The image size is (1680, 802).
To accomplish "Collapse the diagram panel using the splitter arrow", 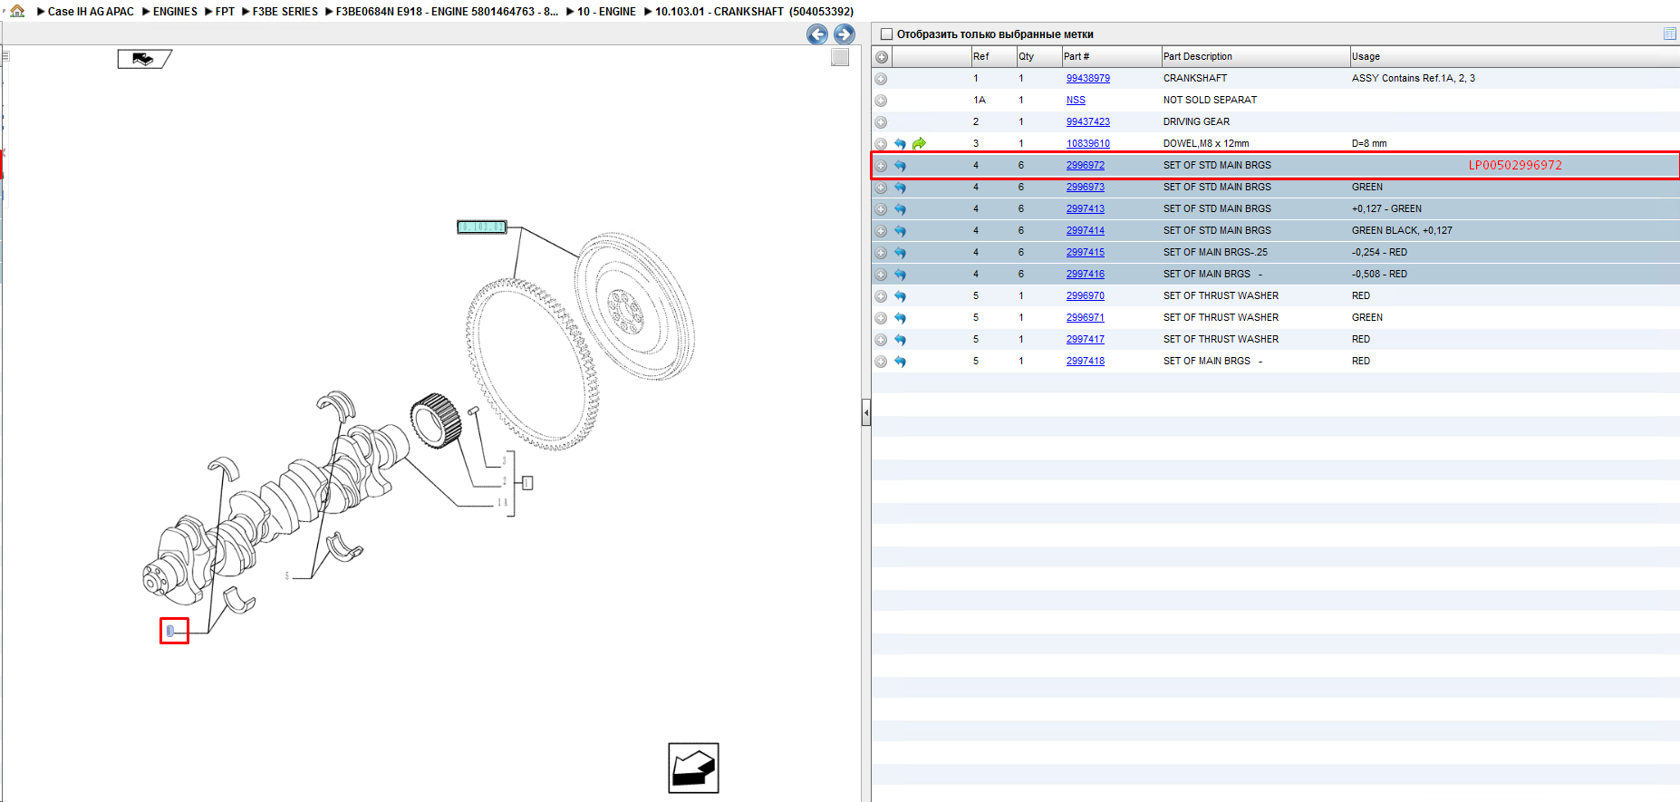I will click(x=866, y=413).
